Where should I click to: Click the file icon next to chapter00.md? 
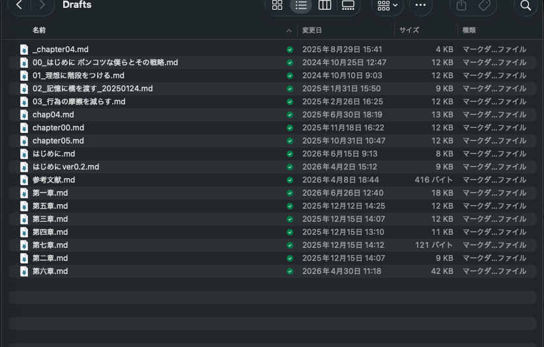[x=24, y=128]
